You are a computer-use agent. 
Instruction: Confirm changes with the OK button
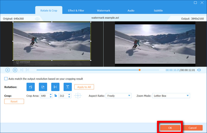170,128
